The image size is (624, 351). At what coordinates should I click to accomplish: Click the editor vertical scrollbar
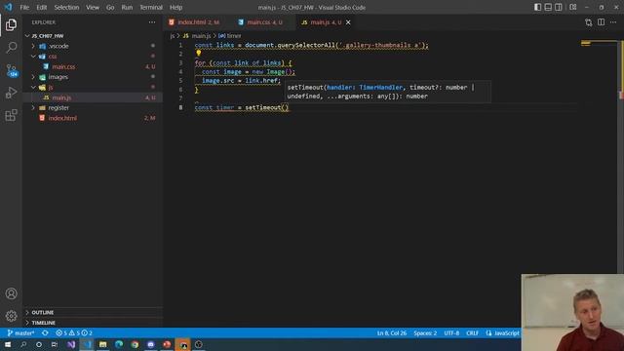point(621,157)
